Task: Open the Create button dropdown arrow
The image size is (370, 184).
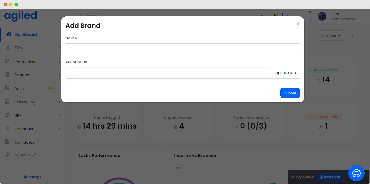Action: click(306, 16)
